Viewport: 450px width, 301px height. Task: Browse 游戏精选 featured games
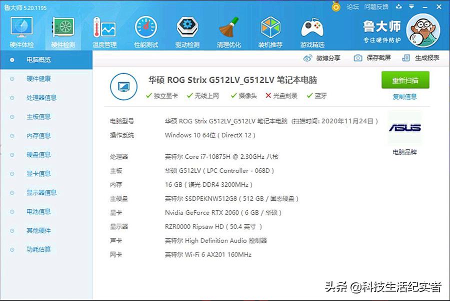click(312, 30)
